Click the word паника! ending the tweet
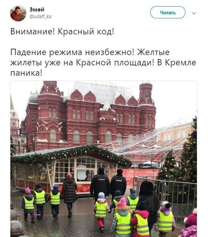 coord(26,73)
